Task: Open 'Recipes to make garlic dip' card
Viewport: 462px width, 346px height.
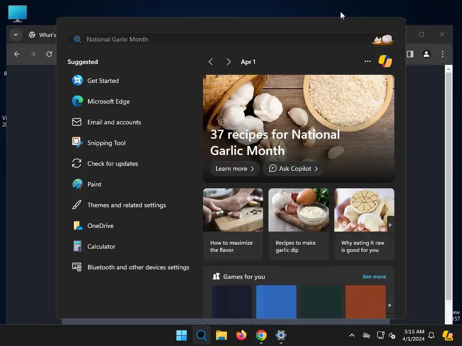Action: [x=299, y=224]
